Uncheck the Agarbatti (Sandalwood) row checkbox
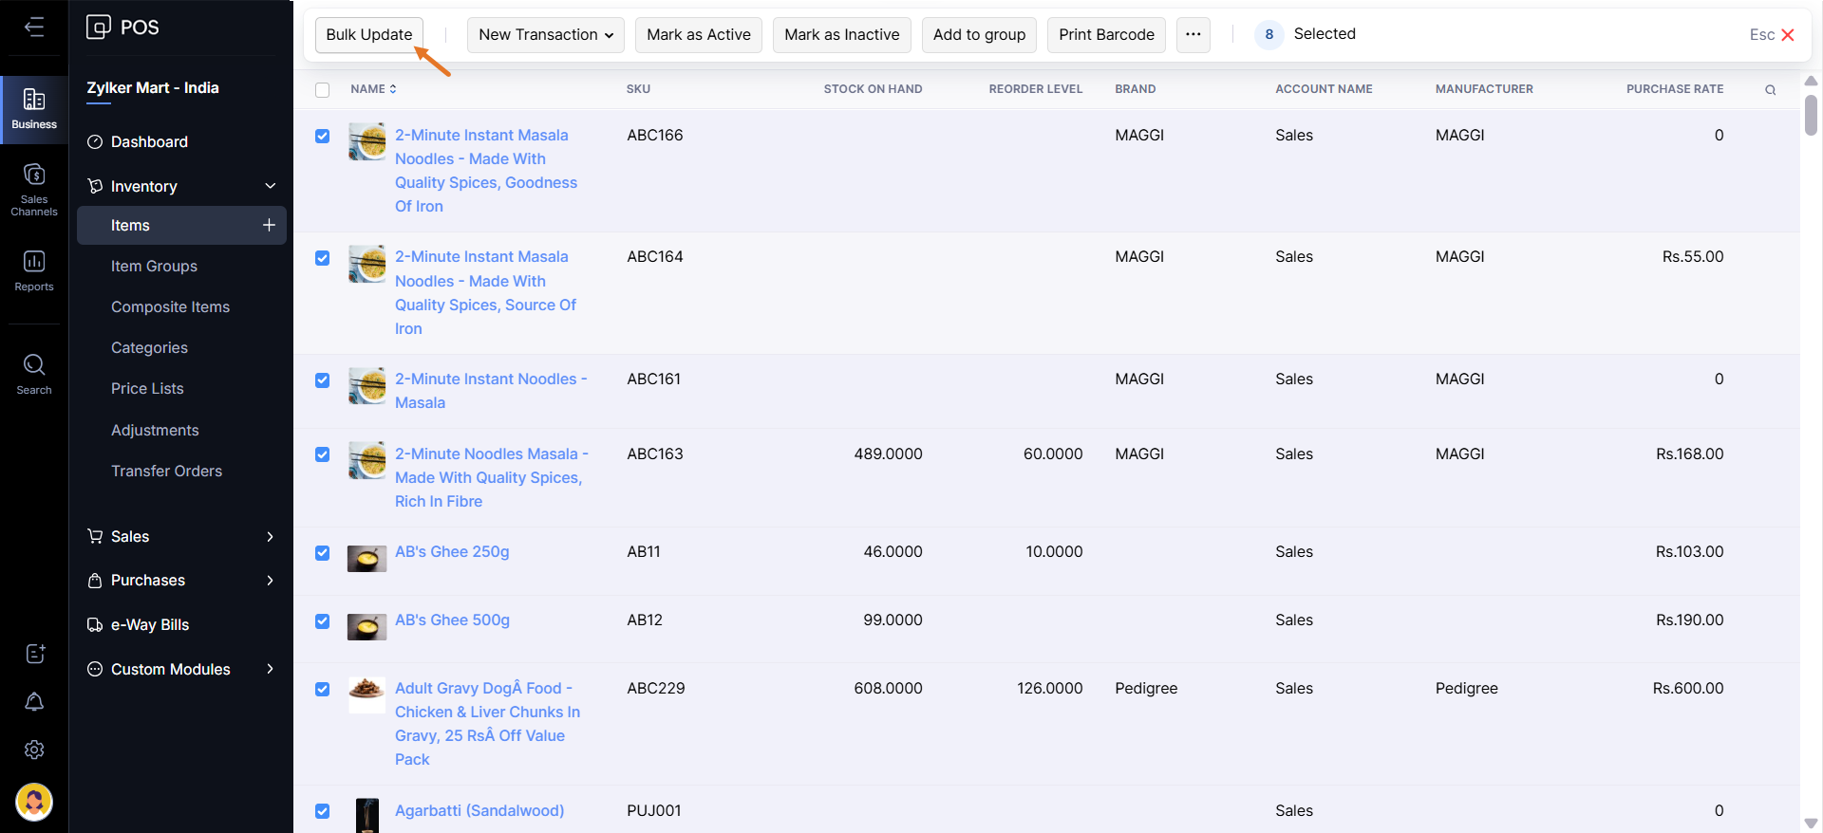 point(323,811)
